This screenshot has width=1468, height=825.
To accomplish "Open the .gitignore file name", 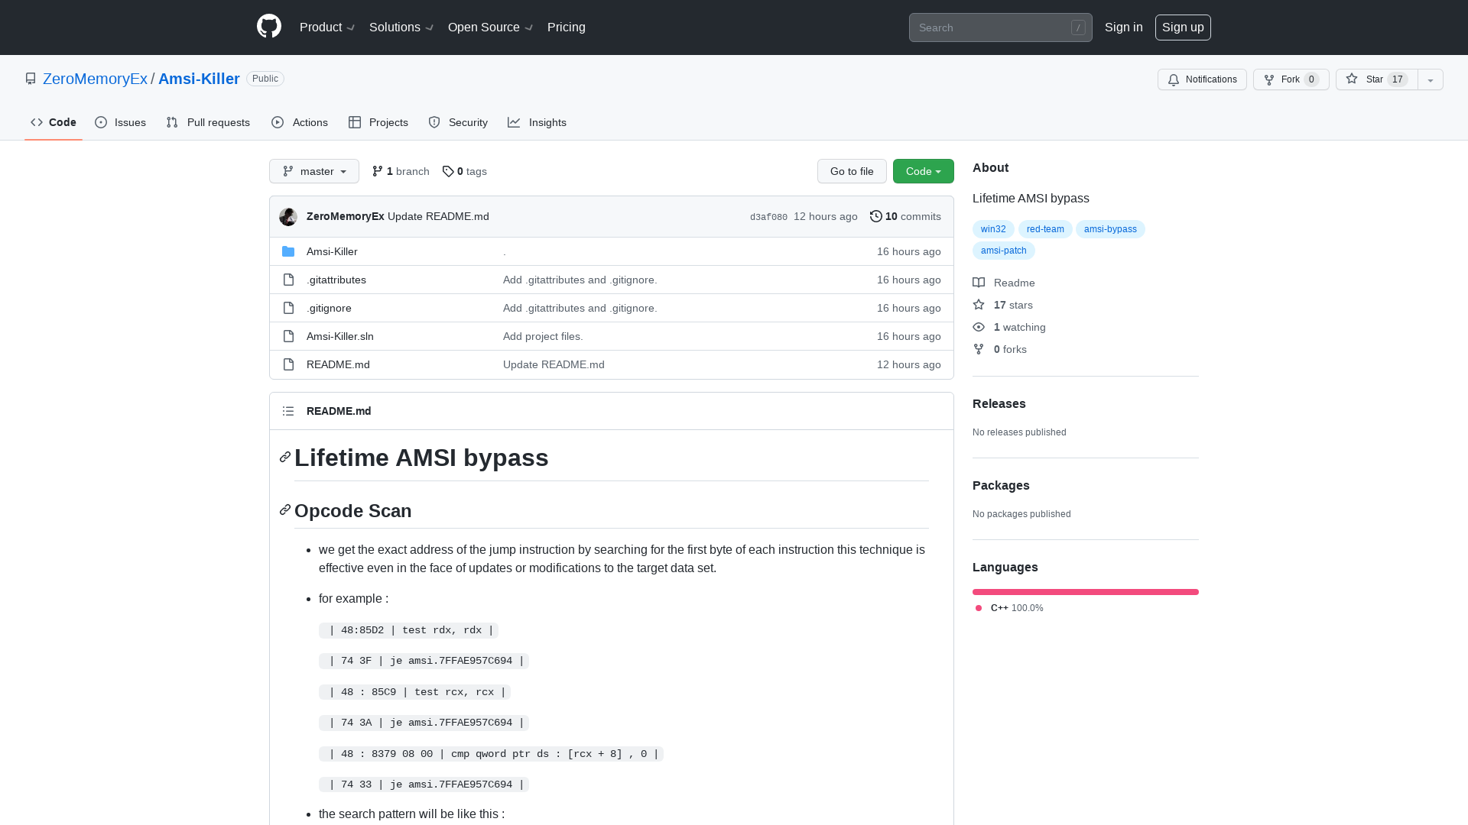I will [329, 308].
